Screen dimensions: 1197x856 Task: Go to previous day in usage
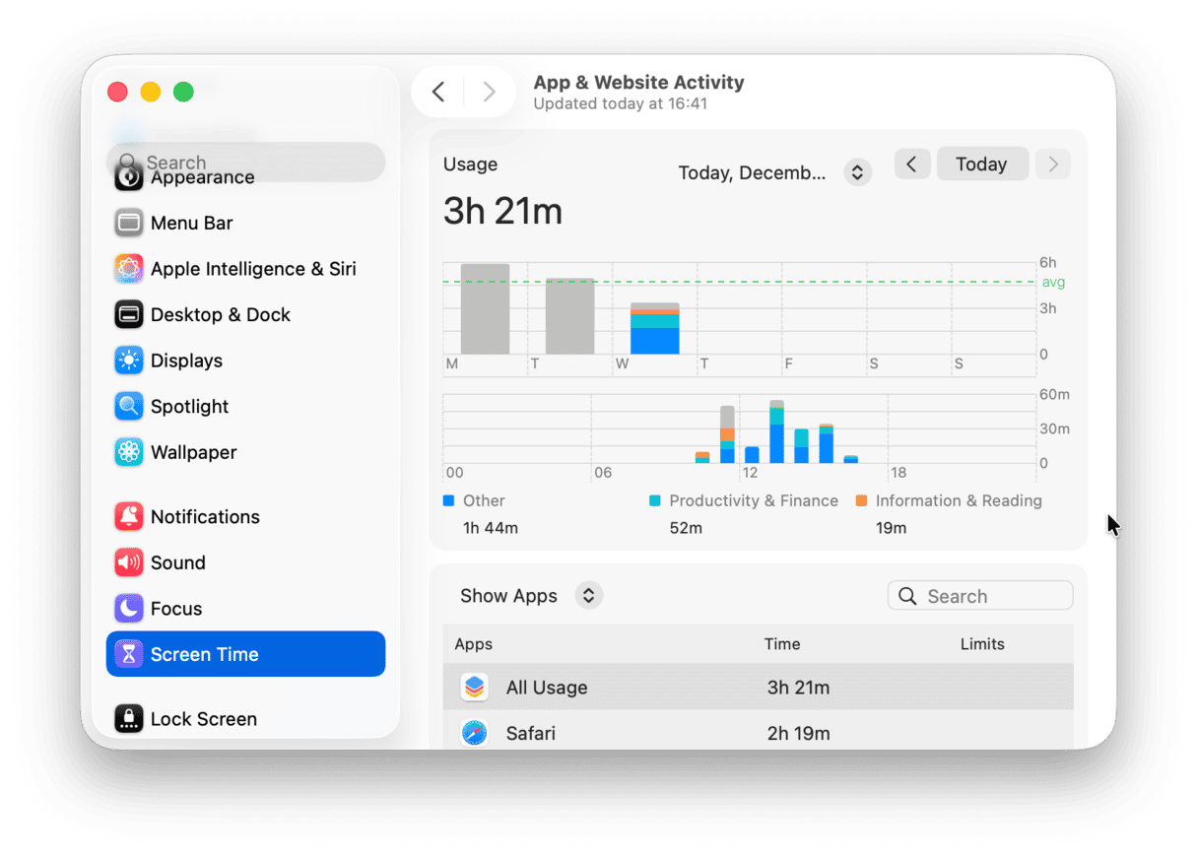tap(911, 165)
